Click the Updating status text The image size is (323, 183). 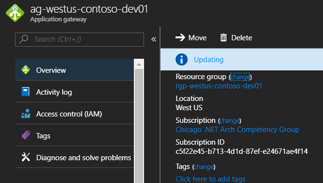(x=209, y=60)
